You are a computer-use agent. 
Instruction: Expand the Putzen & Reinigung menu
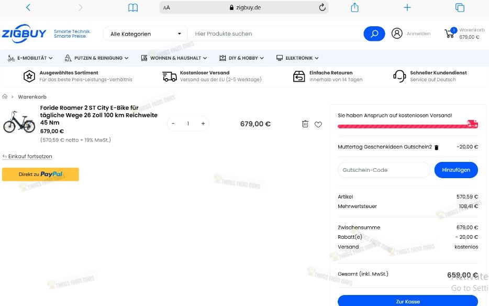coord(96,58)
